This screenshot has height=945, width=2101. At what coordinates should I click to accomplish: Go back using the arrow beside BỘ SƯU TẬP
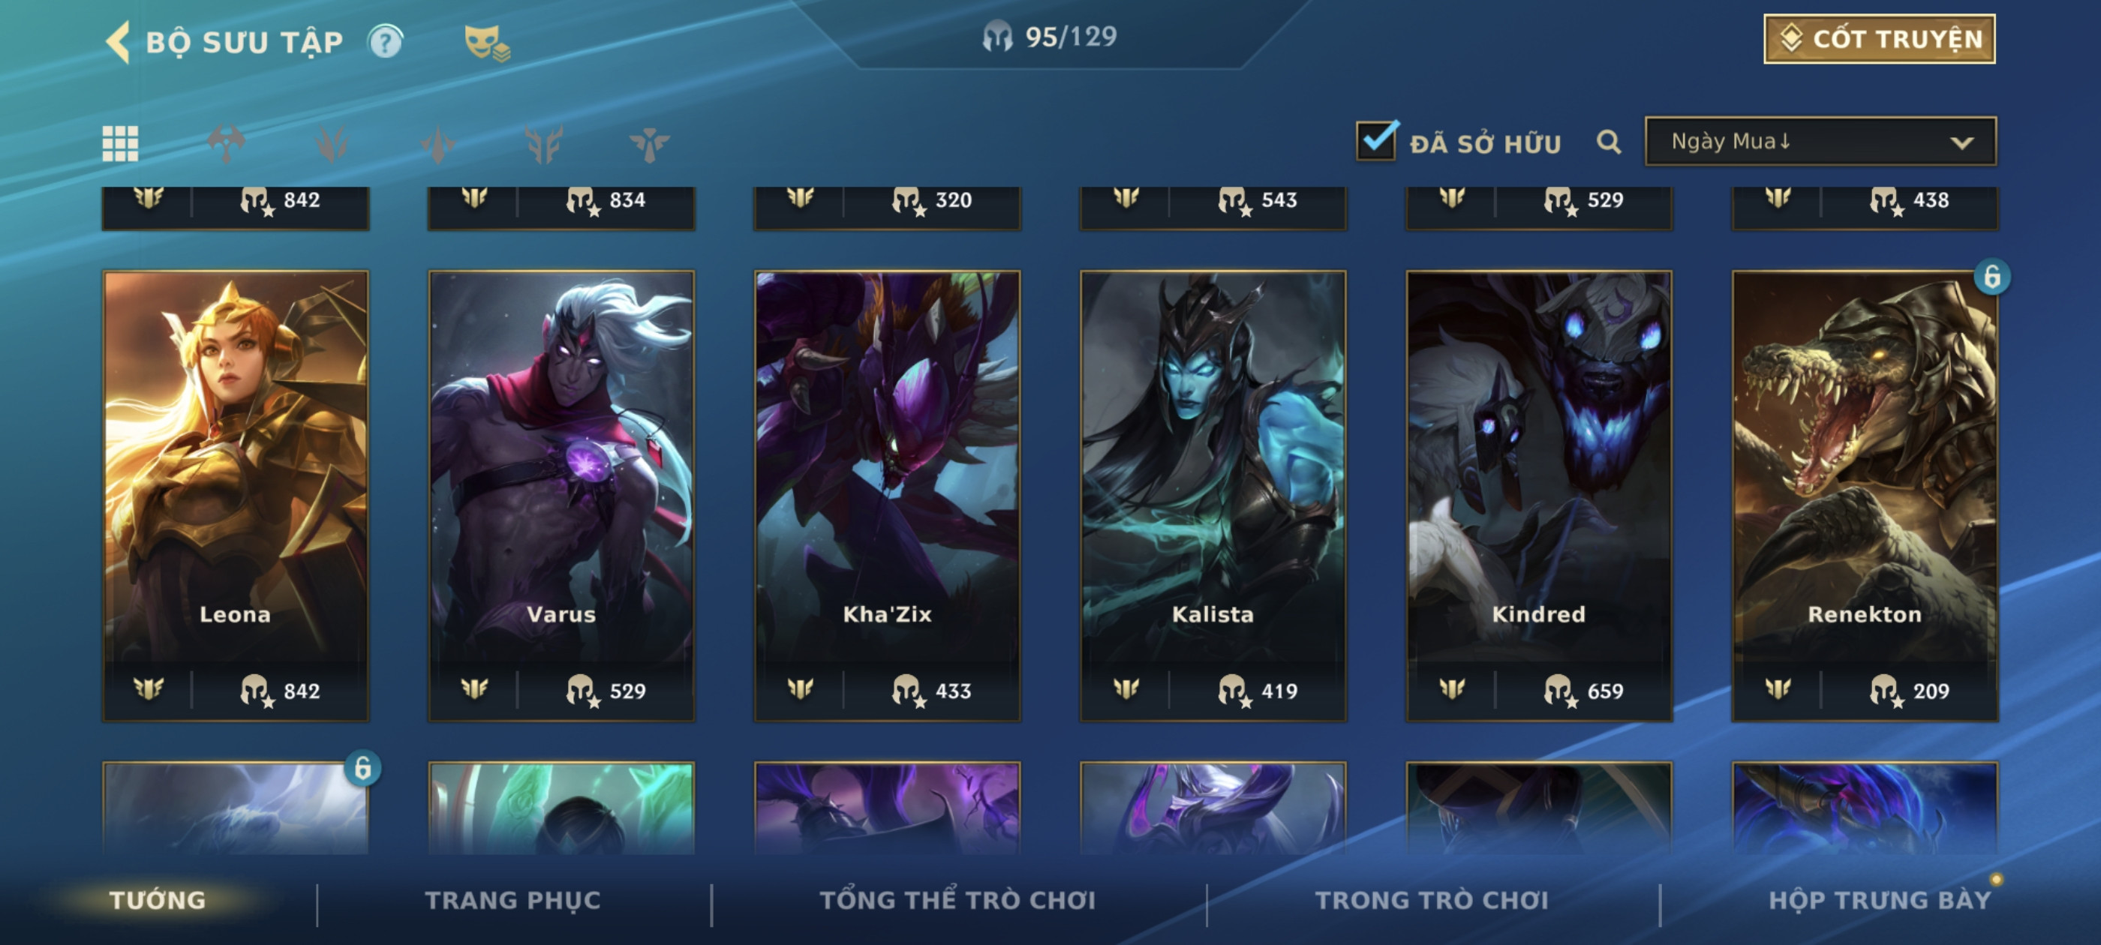click(119, 43)
